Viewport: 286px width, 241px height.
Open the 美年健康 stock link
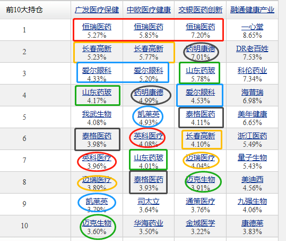click(x=252, y=114)
